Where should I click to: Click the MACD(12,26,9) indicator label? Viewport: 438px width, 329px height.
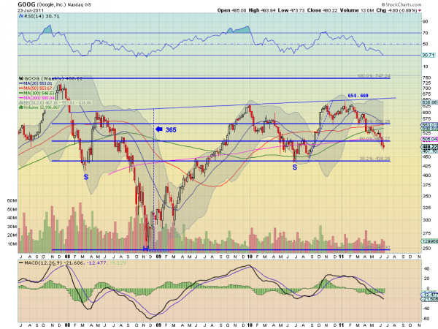tap(42, 263)
